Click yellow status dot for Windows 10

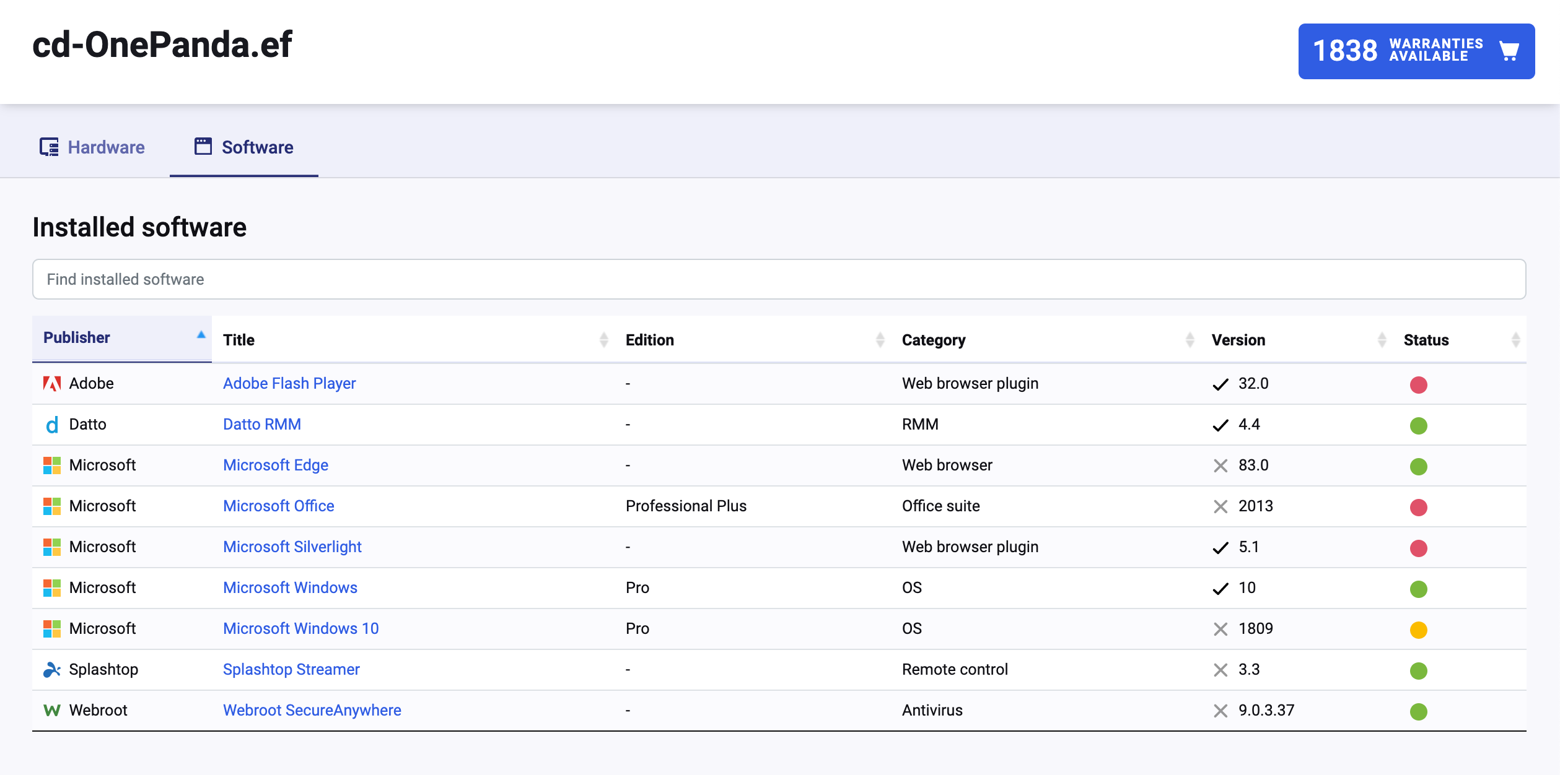1418,630
